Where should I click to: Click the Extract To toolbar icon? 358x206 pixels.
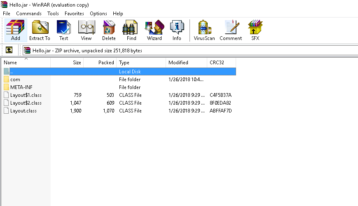(40, 30)
